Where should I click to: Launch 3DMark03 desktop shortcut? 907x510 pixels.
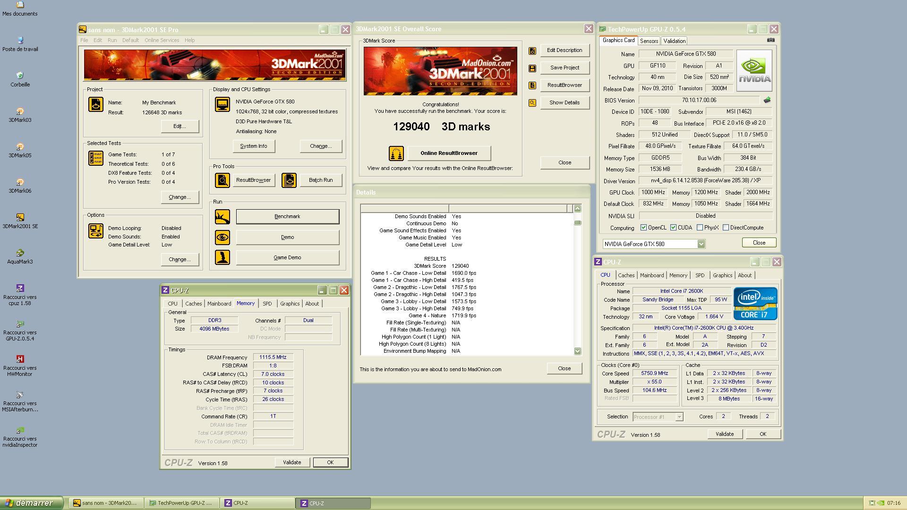click(x=20, y=115)
